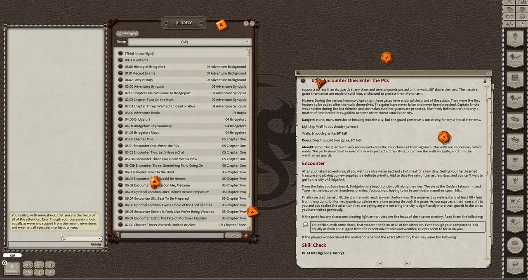Click the link icon for 03.00 Adventure Hooks
This screenshot has width=528, height=280.
(x=120, y=113)
